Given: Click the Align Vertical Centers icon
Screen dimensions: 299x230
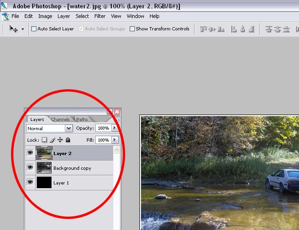Looking at the screenshot, I should coord(212,29).
